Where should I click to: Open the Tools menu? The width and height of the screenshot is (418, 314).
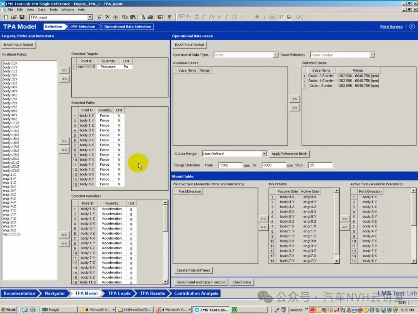pos(53,10)
